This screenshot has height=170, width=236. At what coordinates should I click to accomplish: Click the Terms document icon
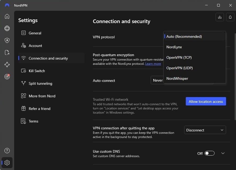pos(24,121)
